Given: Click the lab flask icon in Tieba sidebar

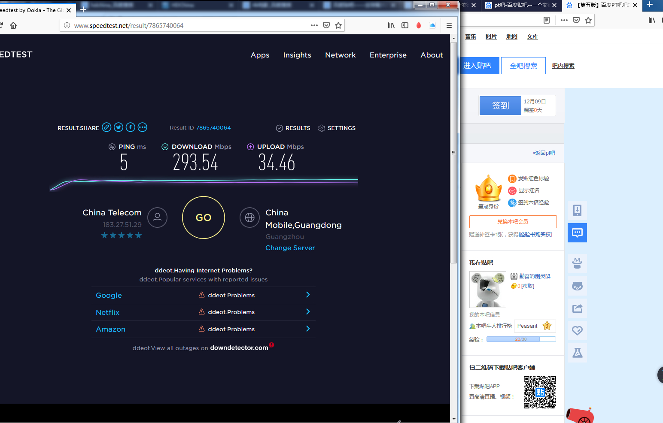Looking at the screenshot, I should (x=577, y=353).
